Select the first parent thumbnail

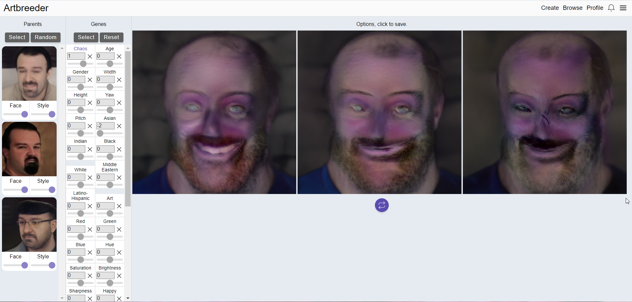pyautogui.click(x=29, y=74)
